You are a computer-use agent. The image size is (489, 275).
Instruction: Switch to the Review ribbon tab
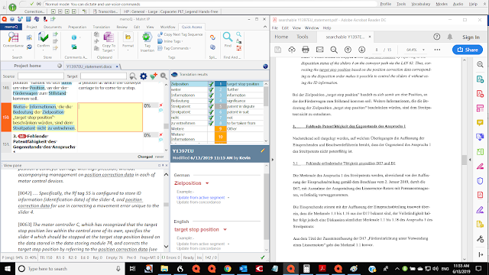click(122, 27)
